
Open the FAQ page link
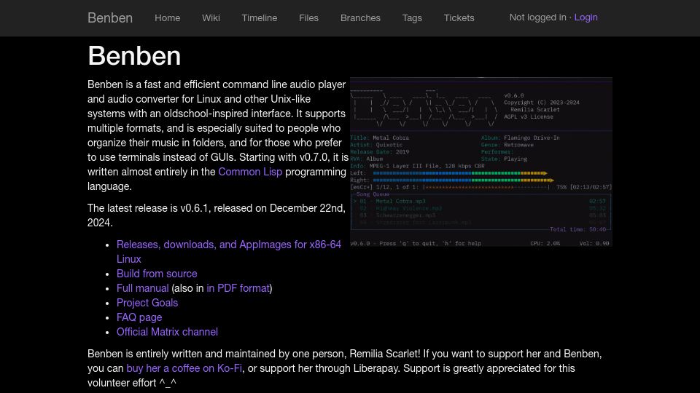coord(139,317)
